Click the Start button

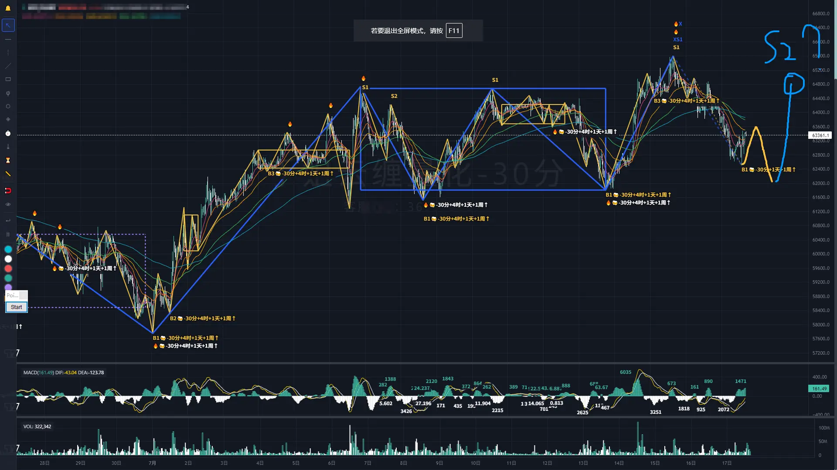(x=17, y=307)
